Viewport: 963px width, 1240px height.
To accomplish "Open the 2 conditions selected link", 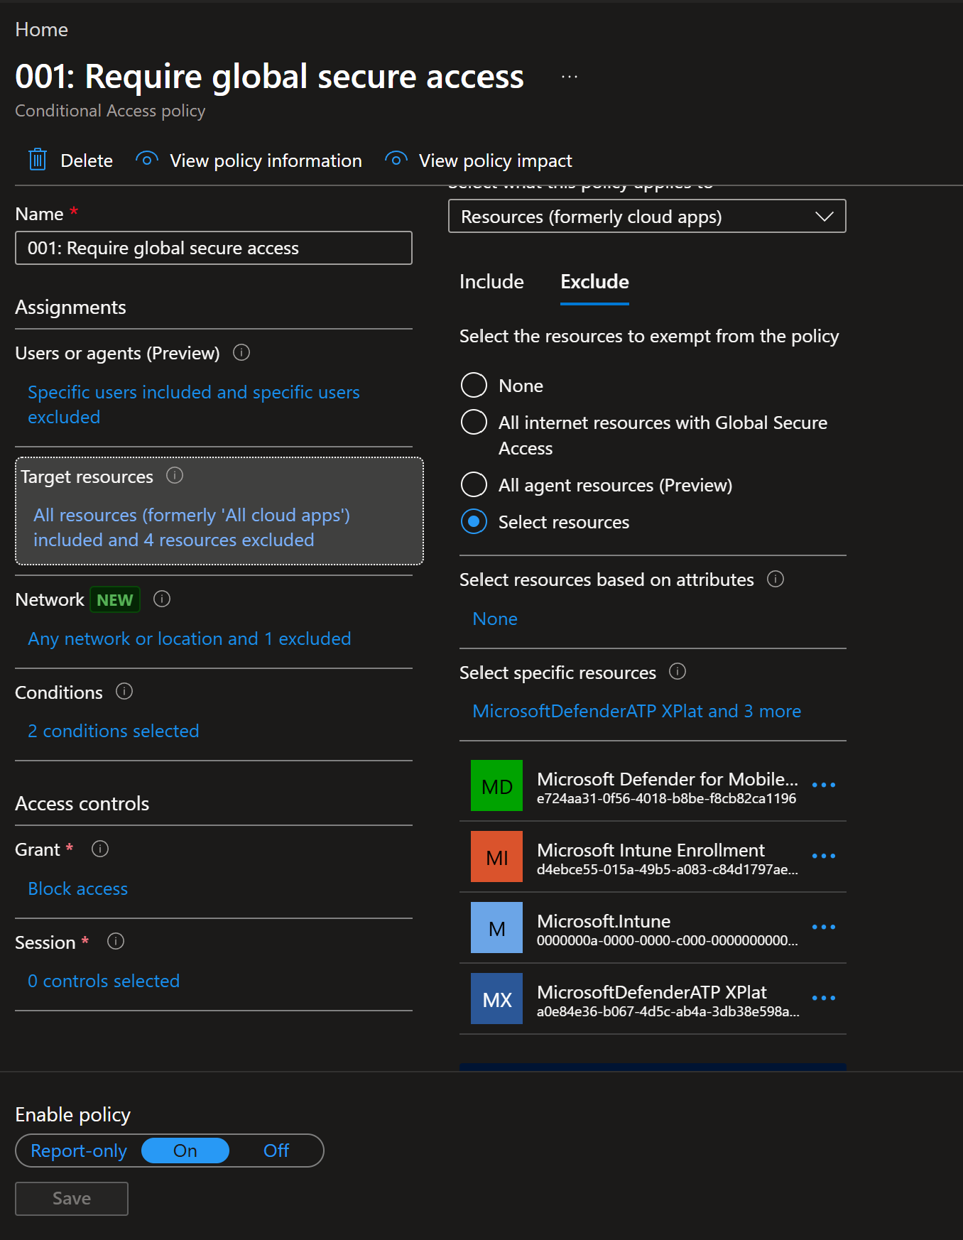I will (114, 731).
